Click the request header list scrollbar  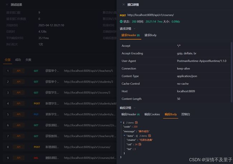(231, 72)
